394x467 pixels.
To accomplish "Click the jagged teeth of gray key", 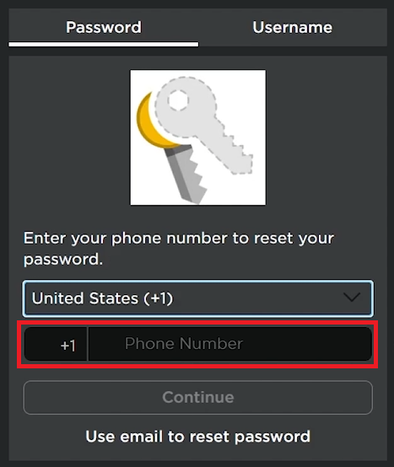I will point(198,175).
